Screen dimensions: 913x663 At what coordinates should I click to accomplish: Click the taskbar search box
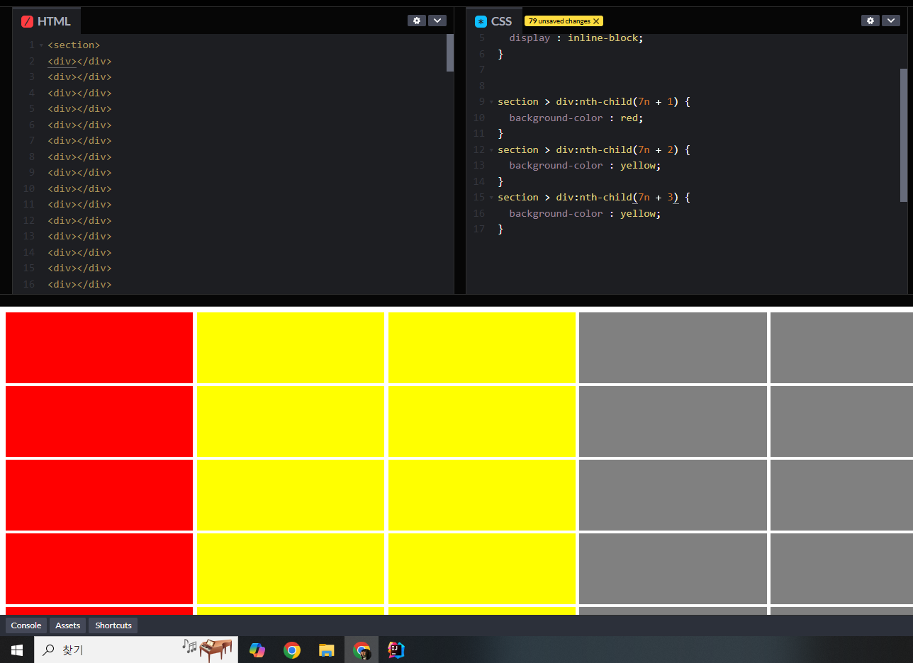pos(136,650)
